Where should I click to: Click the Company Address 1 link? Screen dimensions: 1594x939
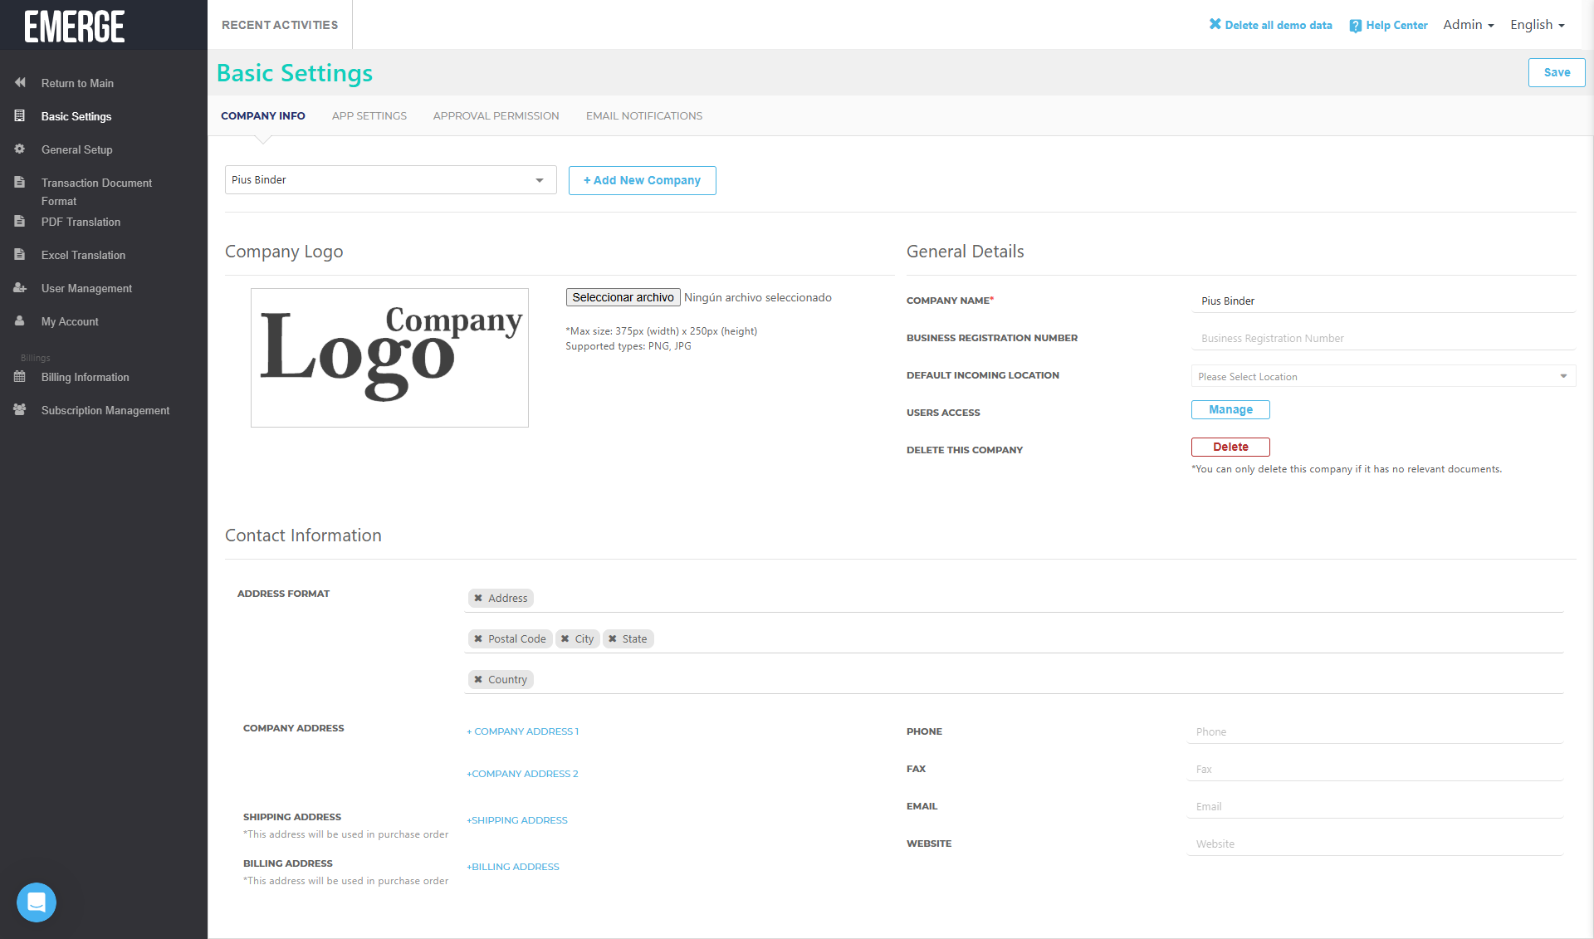(x=523, y=731)
